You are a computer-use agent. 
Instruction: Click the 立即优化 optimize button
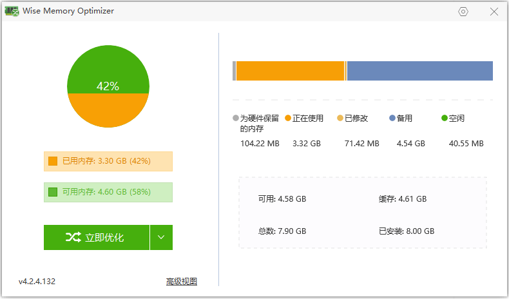click(x=97, y=237)
